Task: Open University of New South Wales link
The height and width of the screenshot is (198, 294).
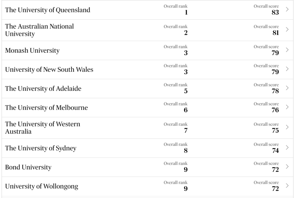Action: pyautogui.click(x=49, y=70)
